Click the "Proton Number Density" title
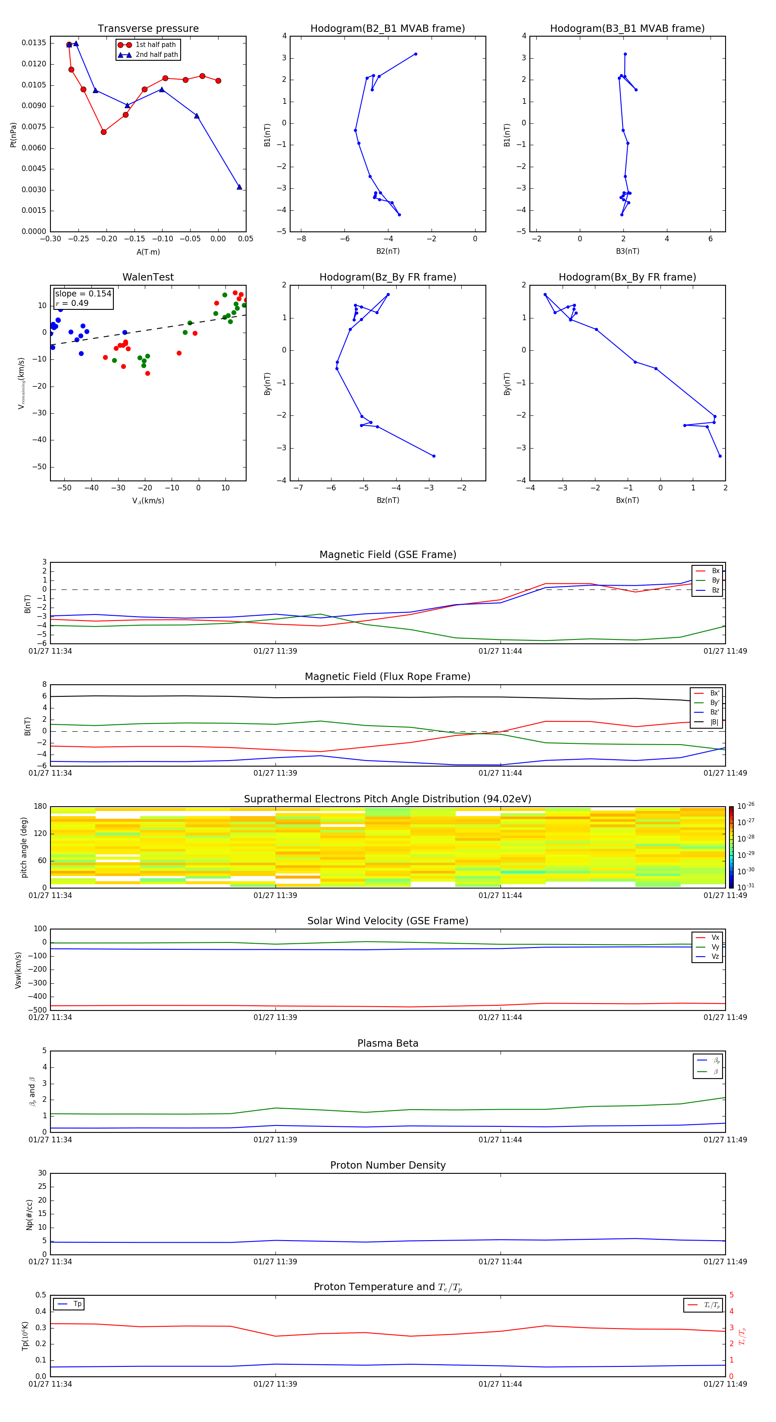The height and width of the screenshot is (1422, 776). tap(388, 1165)
